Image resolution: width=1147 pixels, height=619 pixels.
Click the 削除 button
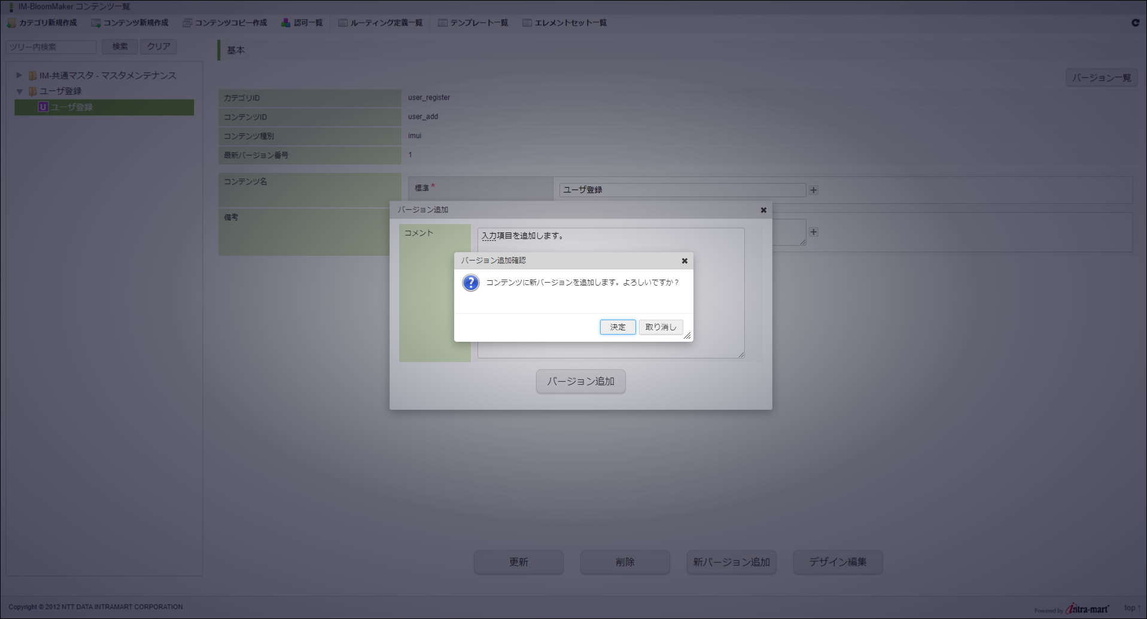(x=625, y=562)
